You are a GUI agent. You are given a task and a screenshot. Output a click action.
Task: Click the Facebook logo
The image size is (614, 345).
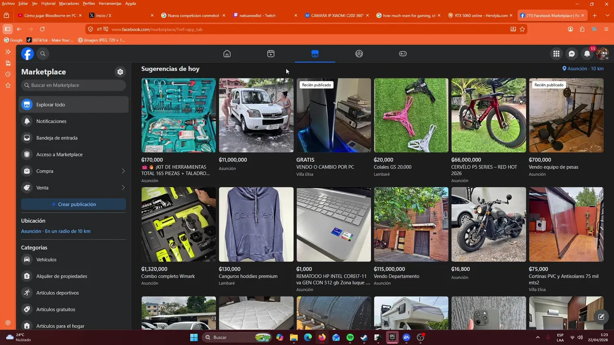[27, 54]
